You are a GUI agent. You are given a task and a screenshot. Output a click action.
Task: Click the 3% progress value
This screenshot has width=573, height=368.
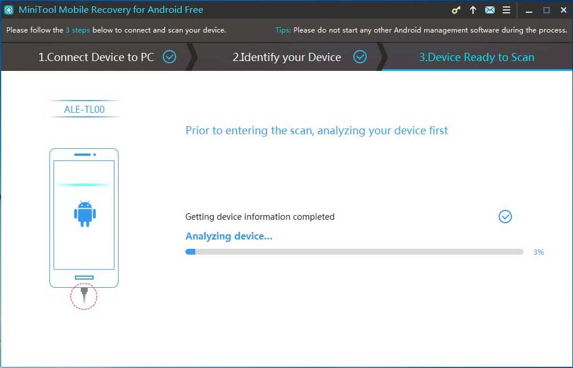pyautogui.click(x=539, y=252)
